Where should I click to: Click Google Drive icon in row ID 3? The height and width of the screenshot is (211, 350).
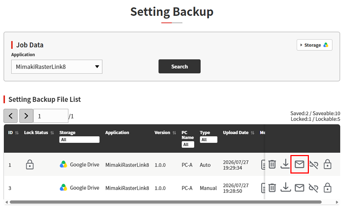(x=63, y=187)
